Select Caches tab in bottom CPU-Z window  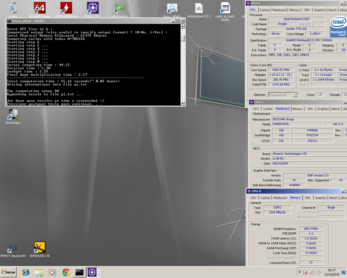coord(265,198)
